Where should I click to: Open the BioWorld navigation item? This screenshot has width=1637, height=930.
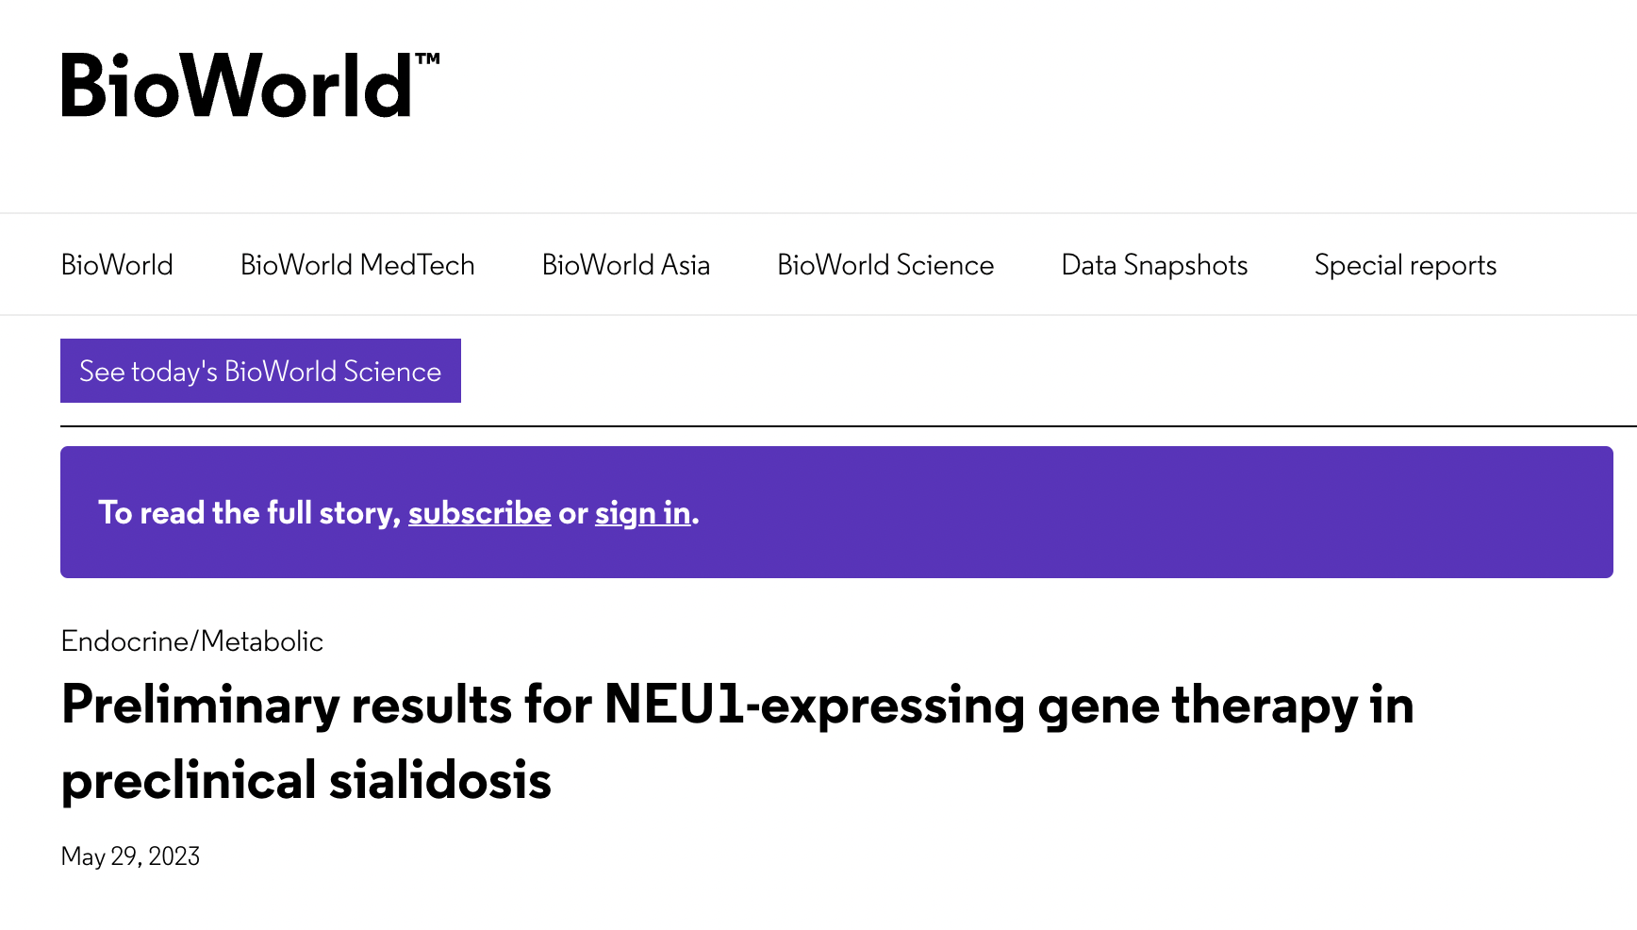pyautogui.click(x=117, y=265)
